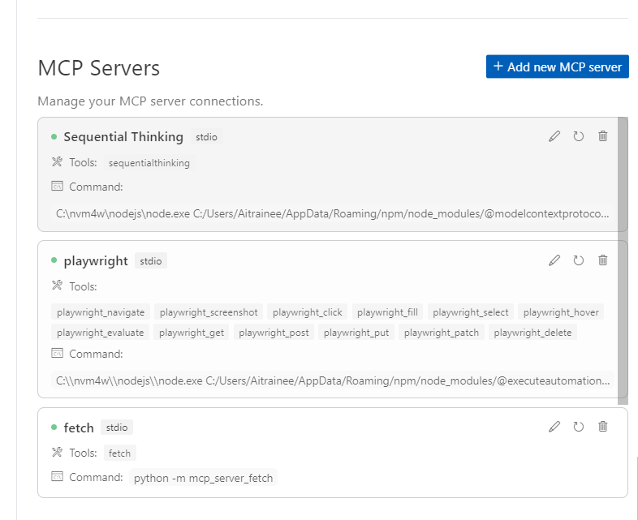Click the Sequential Thinking stdio badge
Screen dimensions: 638x520
[206, 137]
